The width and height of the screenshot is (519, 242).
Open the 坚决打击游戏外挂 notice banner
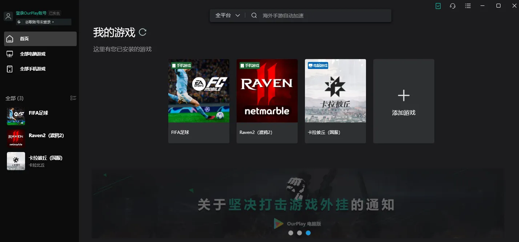coord(297,203)
